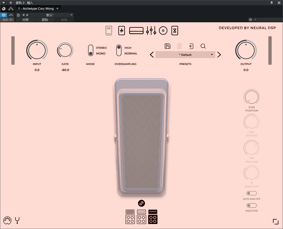Open the gear settings icon in host toolbar
The height and width of the screenshot is (229, 283).
(x=250, y=20)
